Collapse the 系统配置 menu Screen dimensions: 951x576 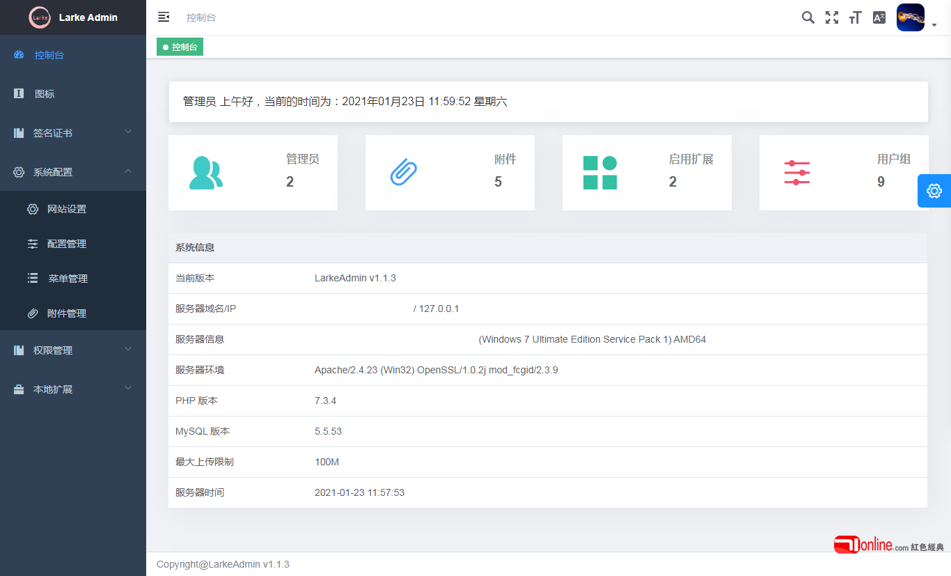[x=73, y=171]
